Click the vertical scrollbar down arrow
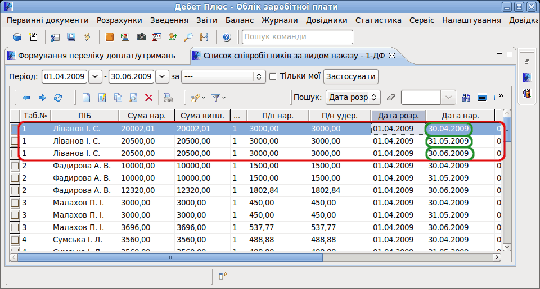Viewport: 540px width, 289px height. point(507,247)
